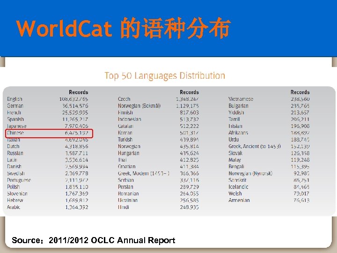Viewport: 337px width, 253px height.
Task: Select the 'Top 50 Languages Distribution' heading
Action: (165, 76)
